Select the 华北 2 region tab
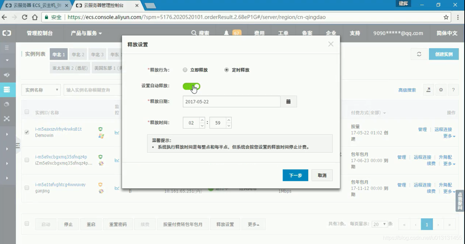 pos(78,54)
